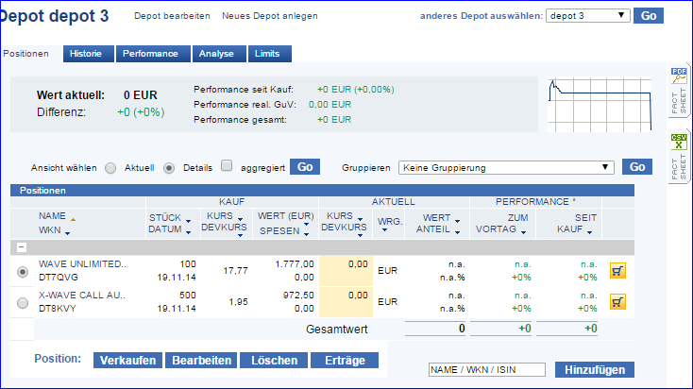Open the Limits tab

tap(270, 54)
